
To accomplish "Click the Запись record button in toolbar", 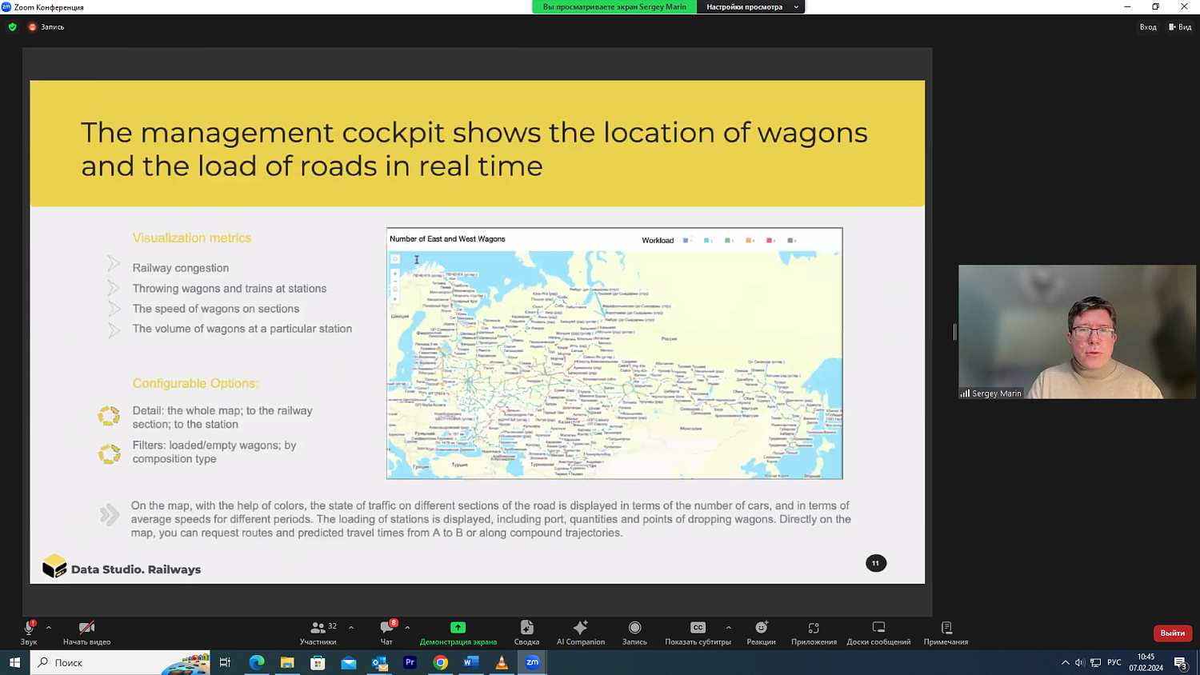I will (x=634, y=632).
